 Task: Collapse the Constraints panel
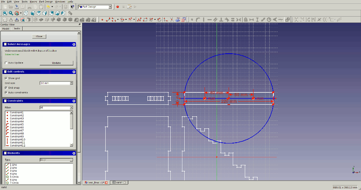click(74, 101)
